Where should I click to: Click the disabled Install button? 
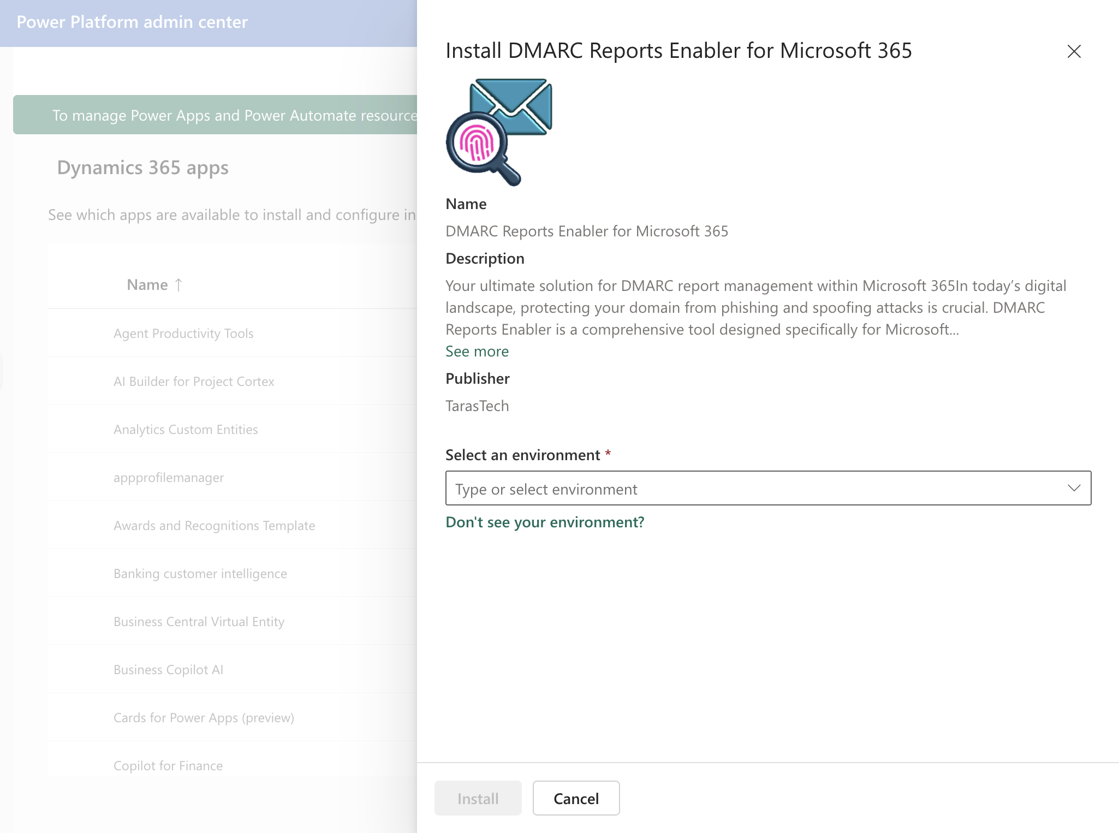478,798
